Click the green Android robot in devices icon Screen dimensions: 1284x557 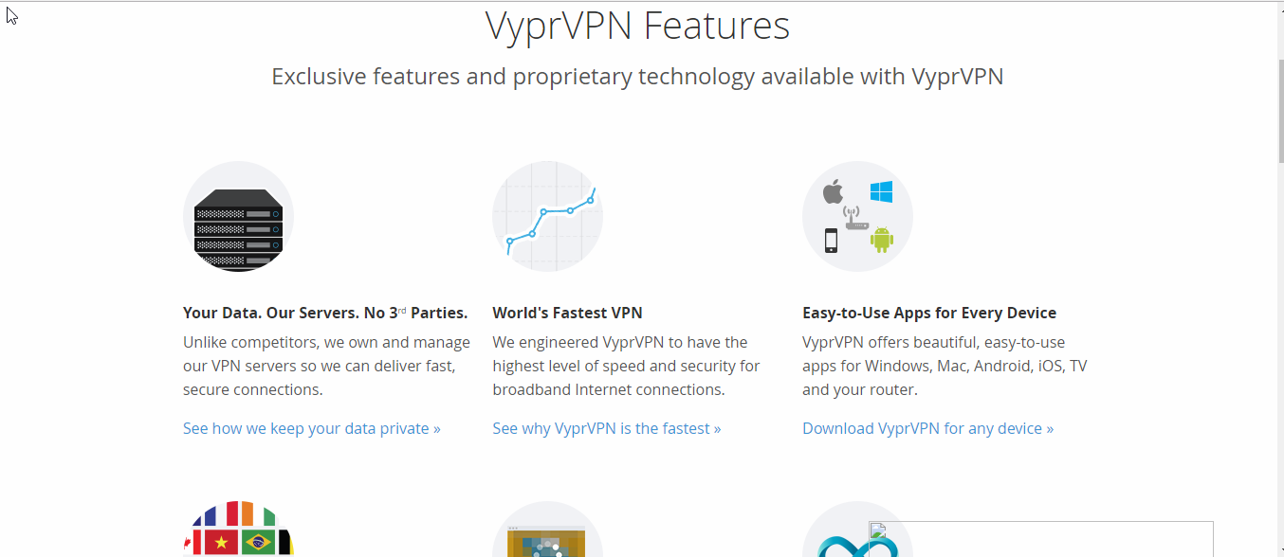click(882, 240)
